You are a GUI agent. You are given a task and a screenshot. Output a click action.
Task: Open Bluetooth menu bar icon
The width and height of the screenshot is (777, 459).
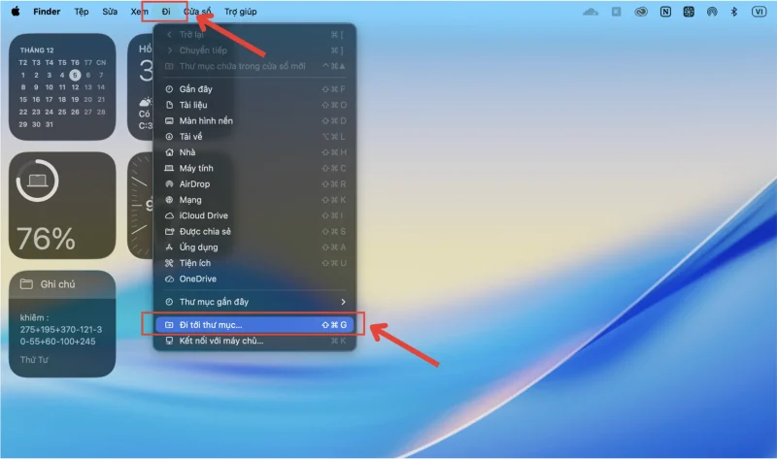pyautogui.click(x=734, y=12)
